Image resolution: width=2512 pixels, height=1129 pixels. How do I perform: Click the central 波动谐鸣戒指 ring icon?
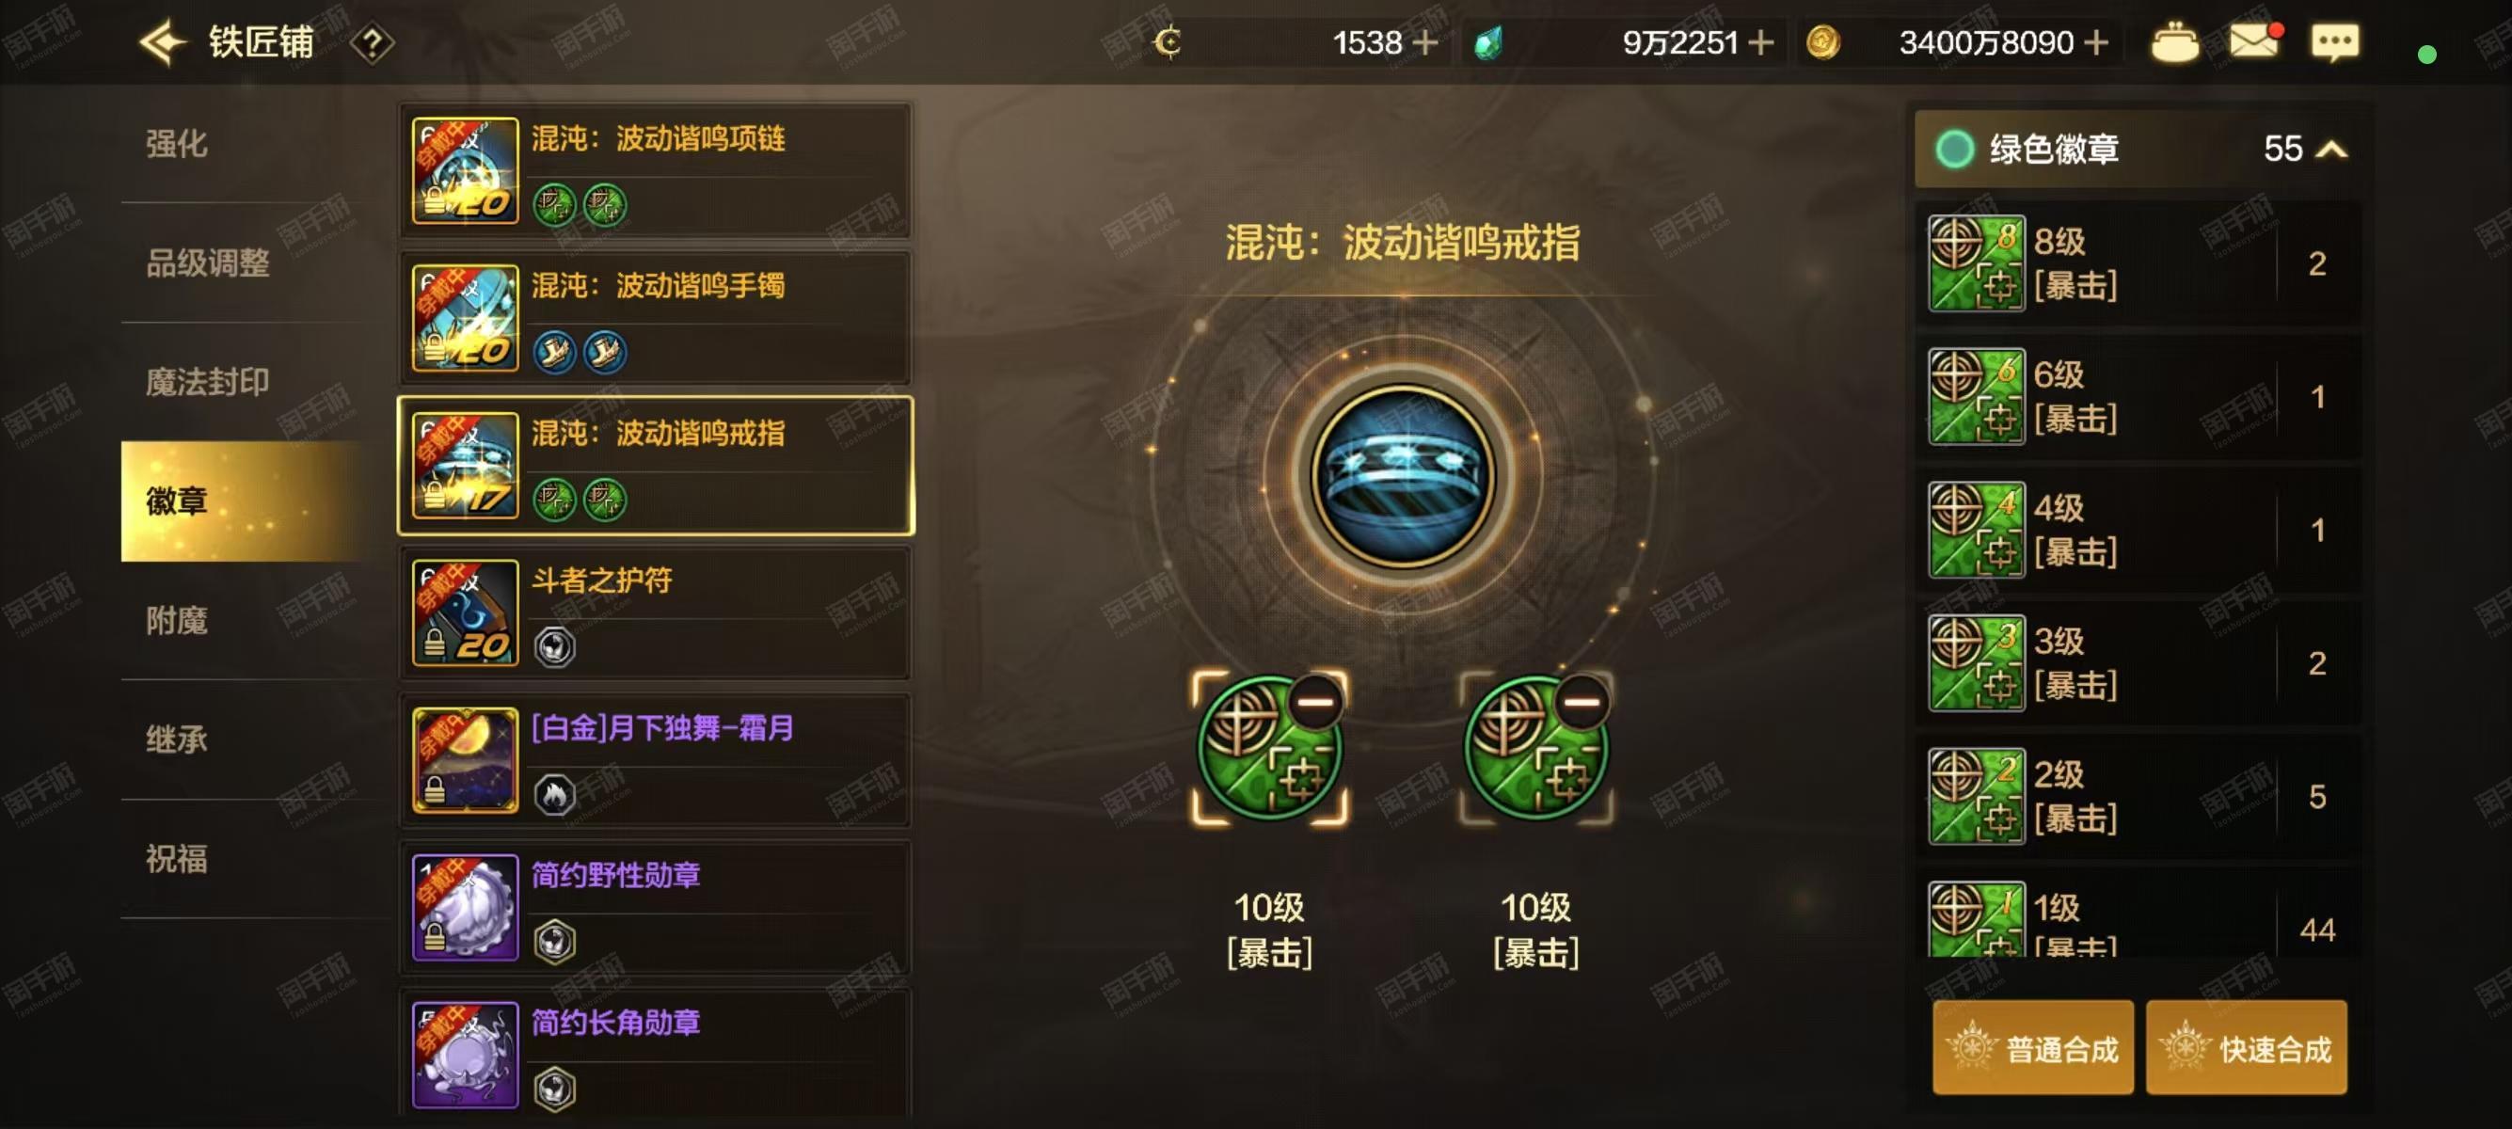click(1402, 477)
